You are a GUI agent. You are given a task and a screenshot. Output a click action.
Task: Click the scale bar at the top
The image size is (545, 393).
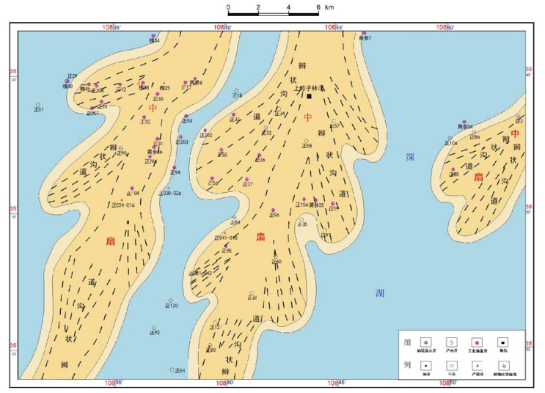[273, 14]
